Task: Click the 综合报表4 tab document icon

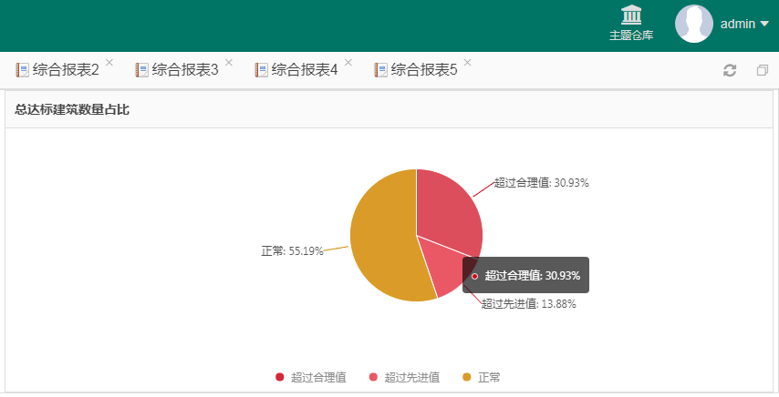Action: tap(261, 69)
